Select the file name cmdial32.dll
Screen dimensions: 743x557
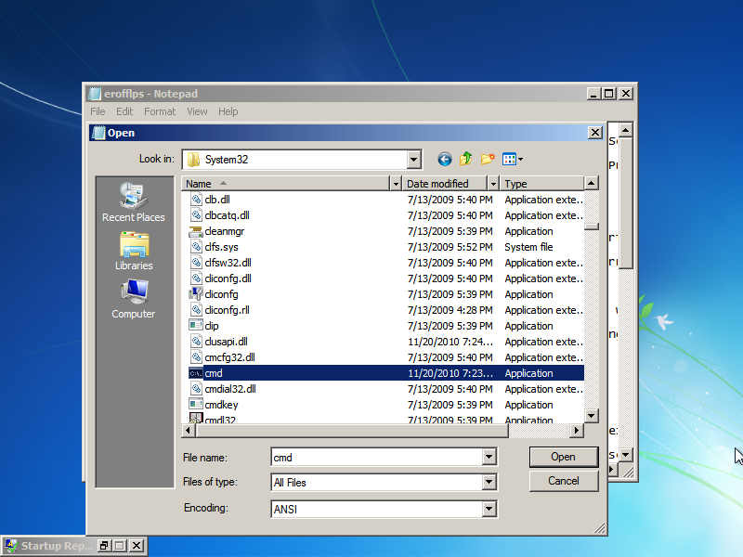point(230,389)
